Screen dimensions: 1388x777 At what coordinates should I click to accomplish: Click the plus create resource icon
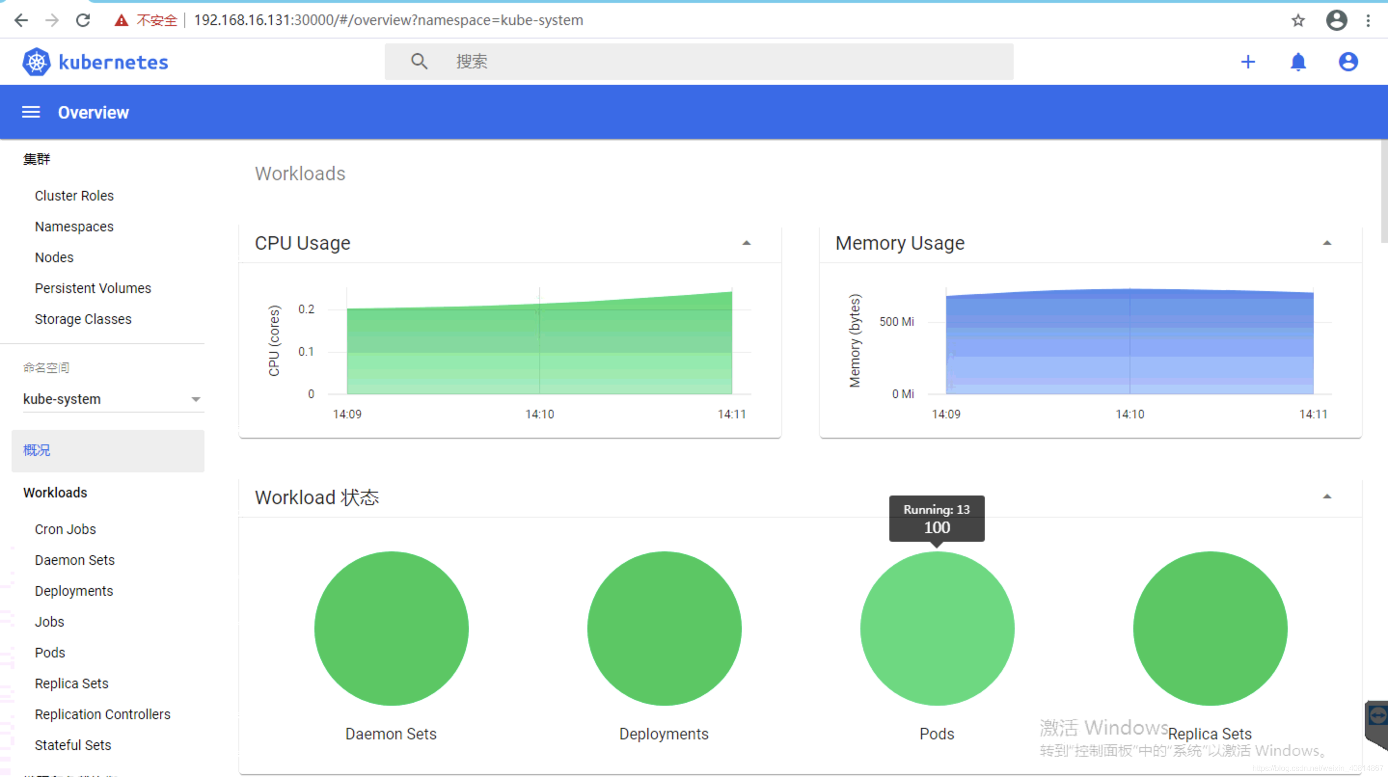click(1248, 62)
